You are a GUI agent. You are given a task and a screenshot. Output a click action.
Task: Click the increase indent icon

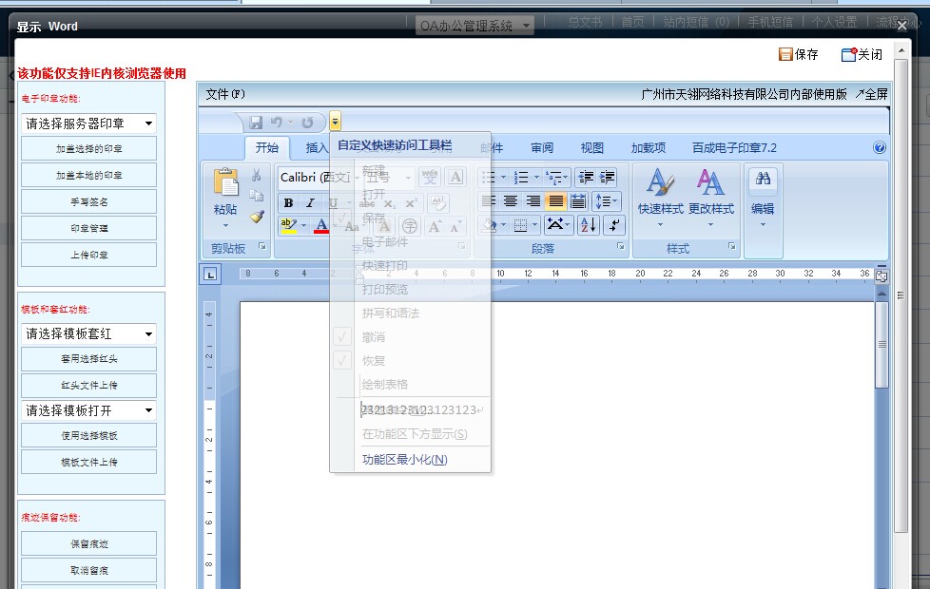607,177
